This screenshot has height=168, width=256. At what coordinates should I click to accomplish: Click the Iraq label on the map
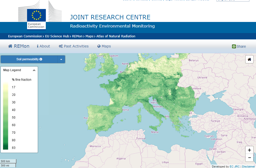click(x=239, y=142)
